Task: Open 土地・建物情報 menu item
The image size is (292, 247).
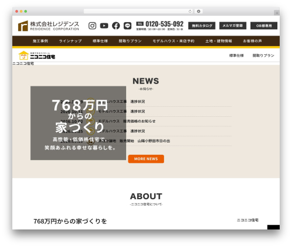Action: [218, 41]
